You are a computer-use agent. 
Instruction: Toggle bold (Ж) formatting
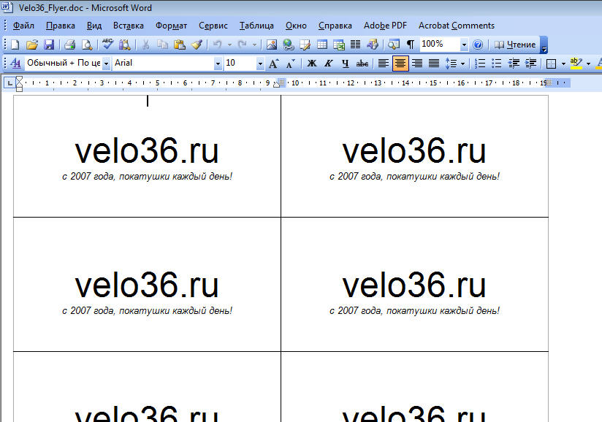click(312, 63)
